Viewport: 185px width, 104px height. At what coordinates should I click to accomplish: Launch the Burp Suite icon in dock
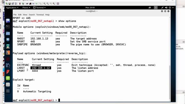point(8,53)
